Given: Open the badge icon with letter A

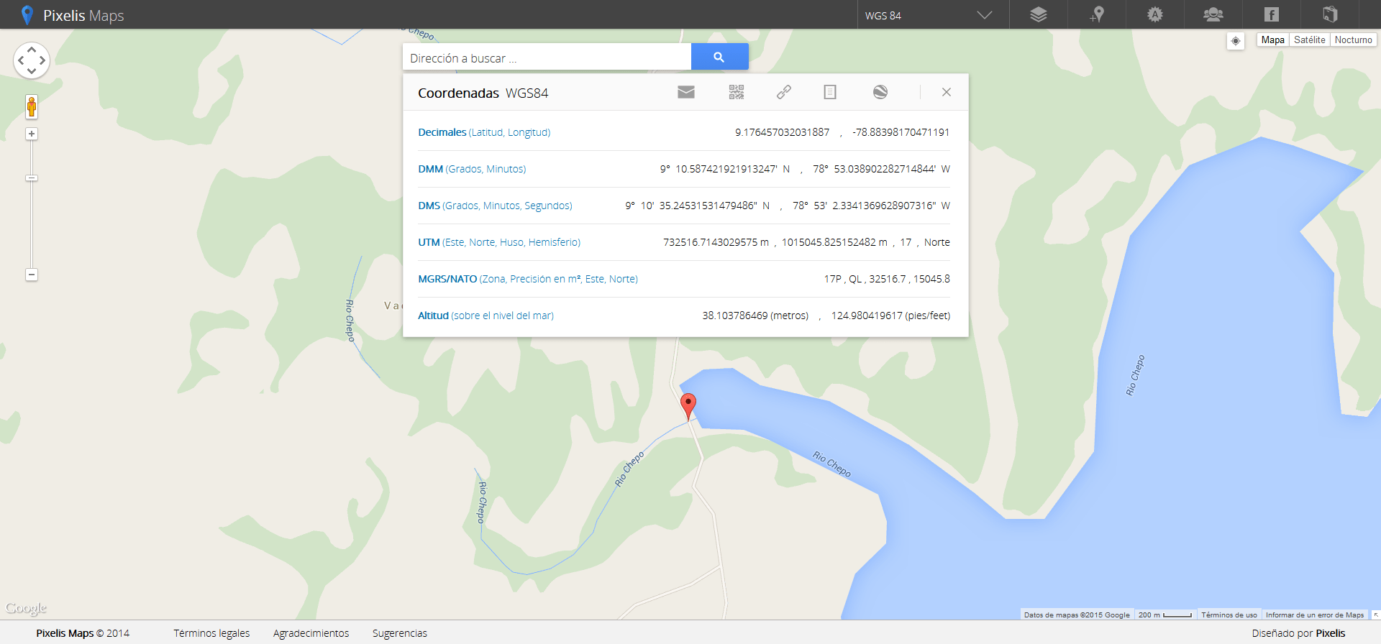Looking at the screenshot, I should [1155, 14].
